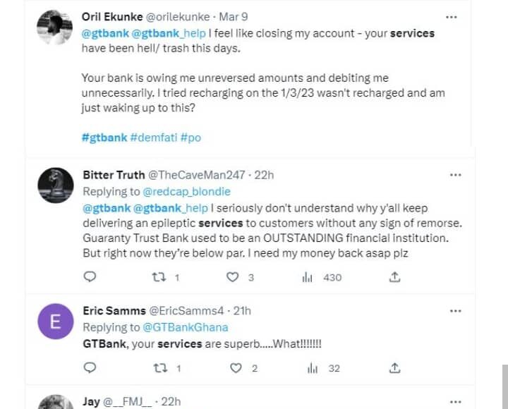
Task: Open the @GTBankGhana profile link
Action: [x=186, y=327]
